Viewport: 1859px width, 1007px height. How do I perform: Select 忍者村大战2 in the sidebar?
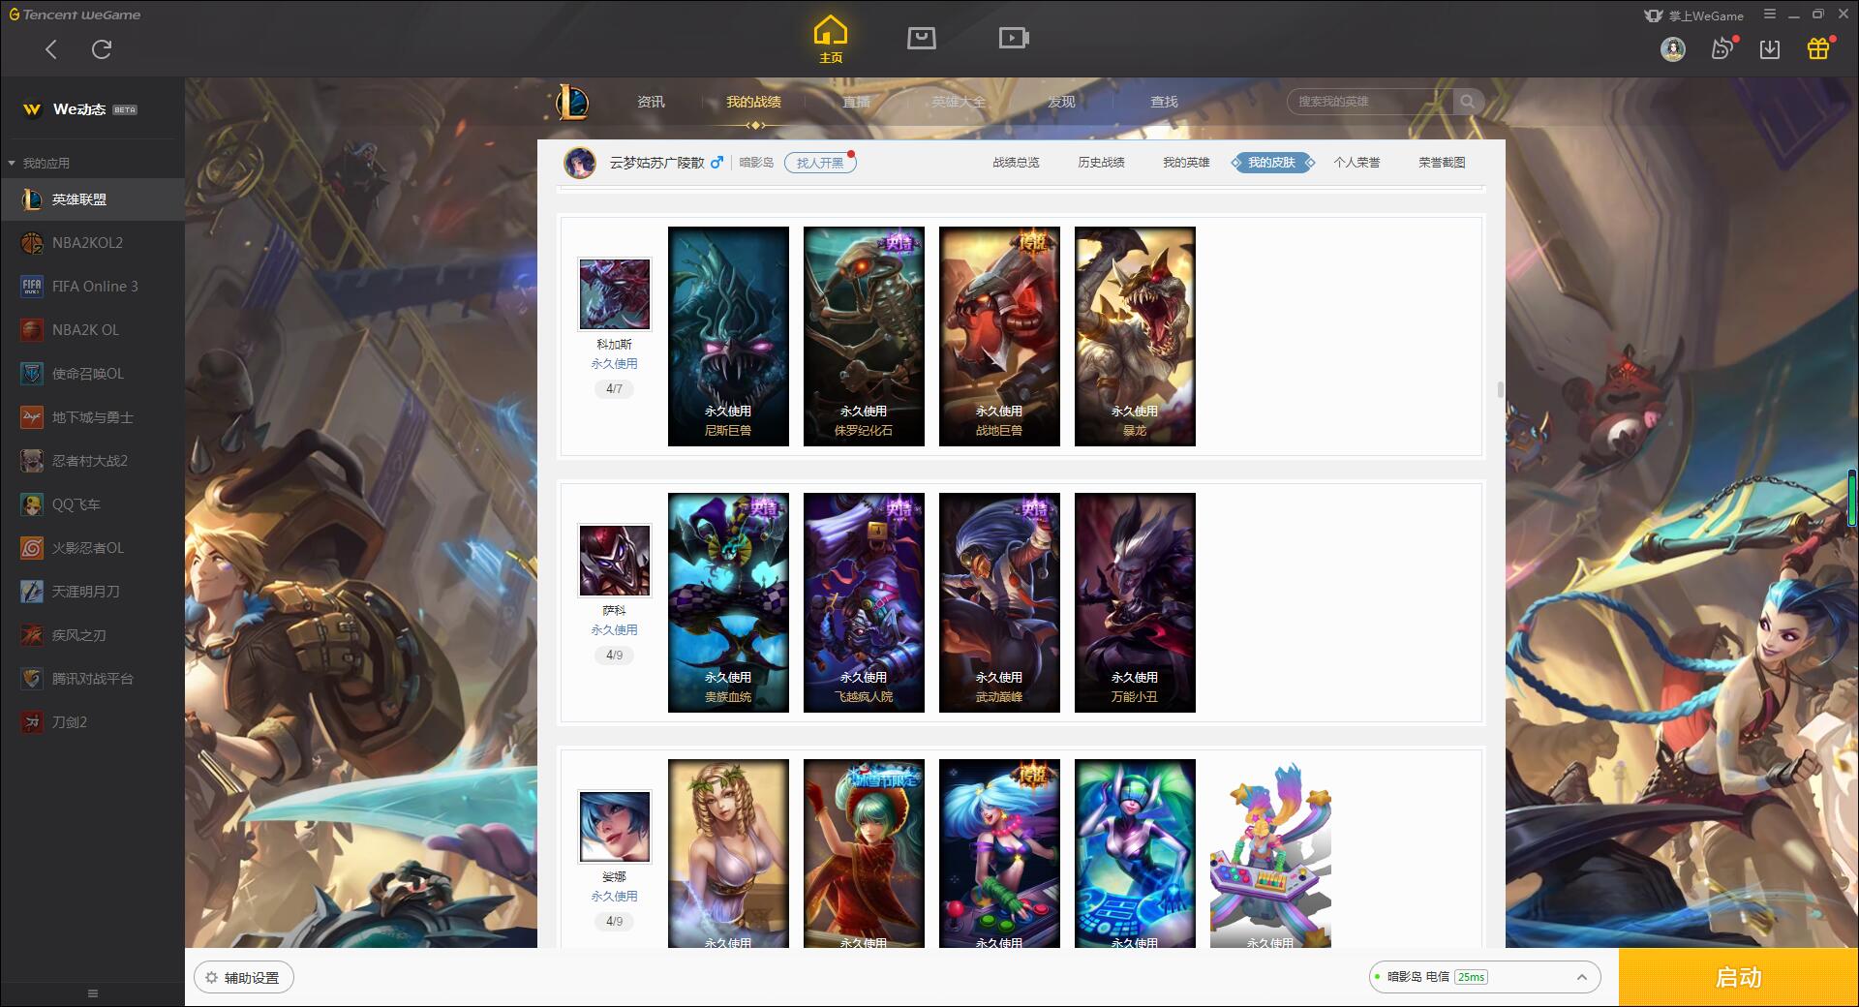[x=92, y=461]
